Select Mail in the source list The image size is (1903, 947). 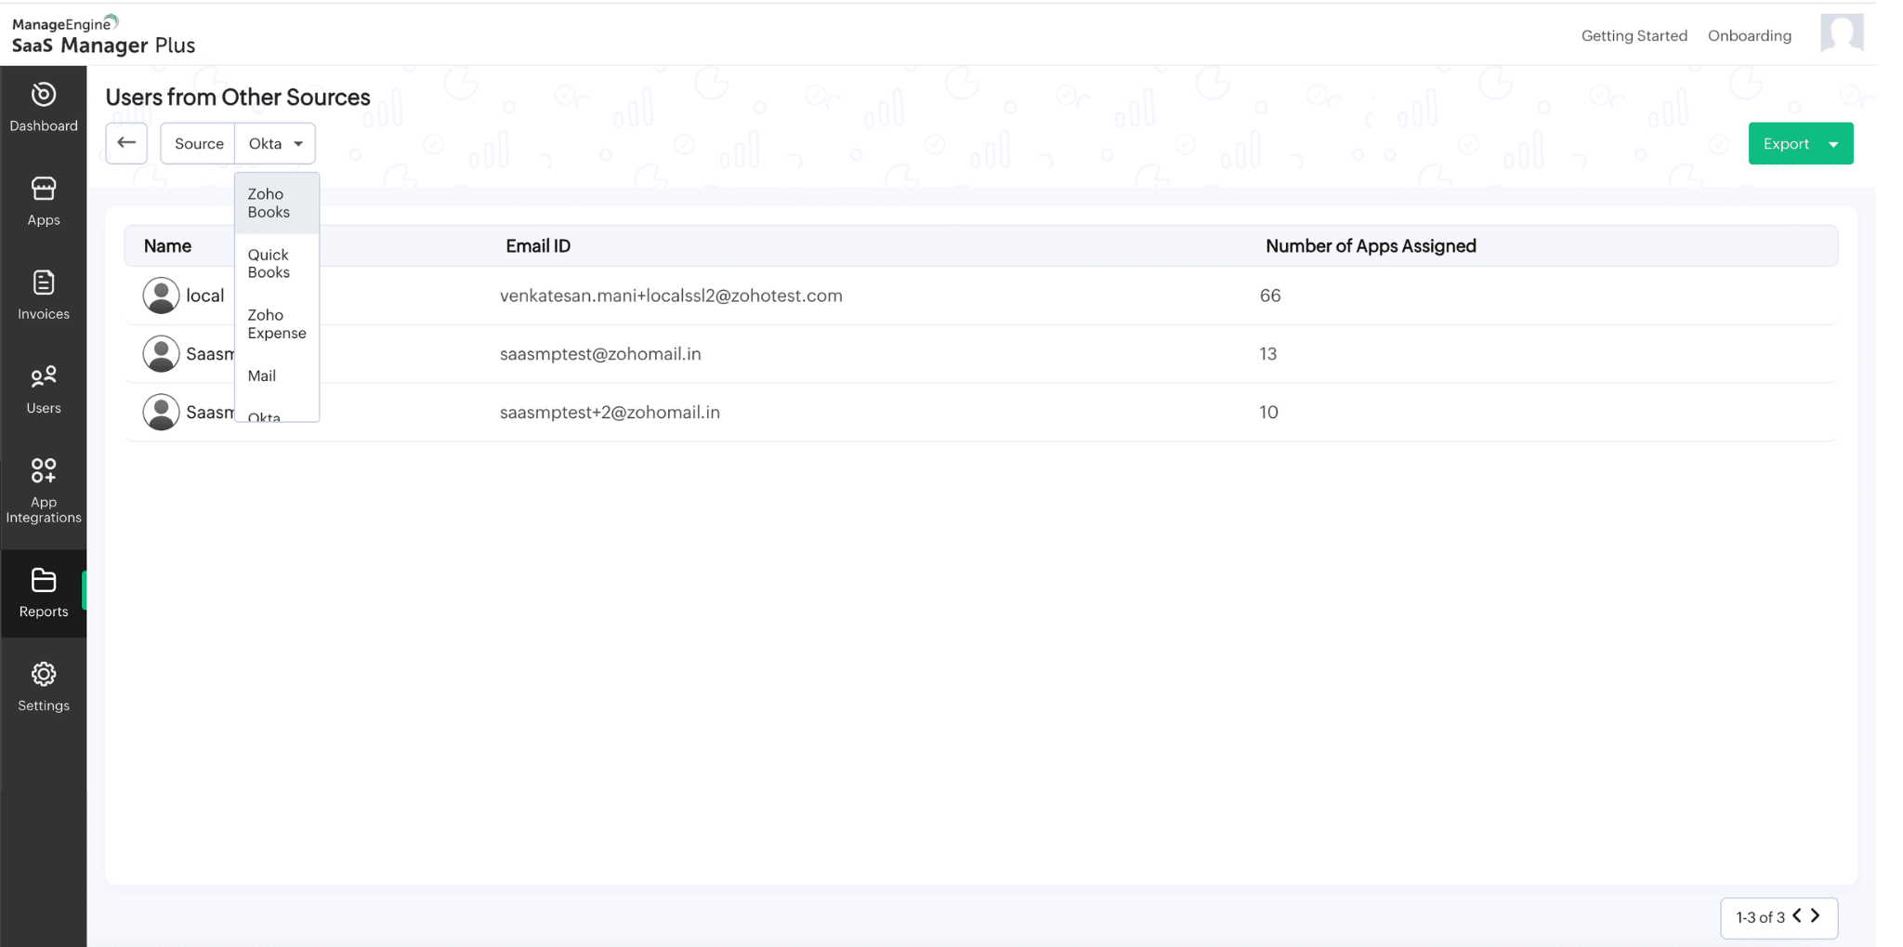(x=262, y=375)
